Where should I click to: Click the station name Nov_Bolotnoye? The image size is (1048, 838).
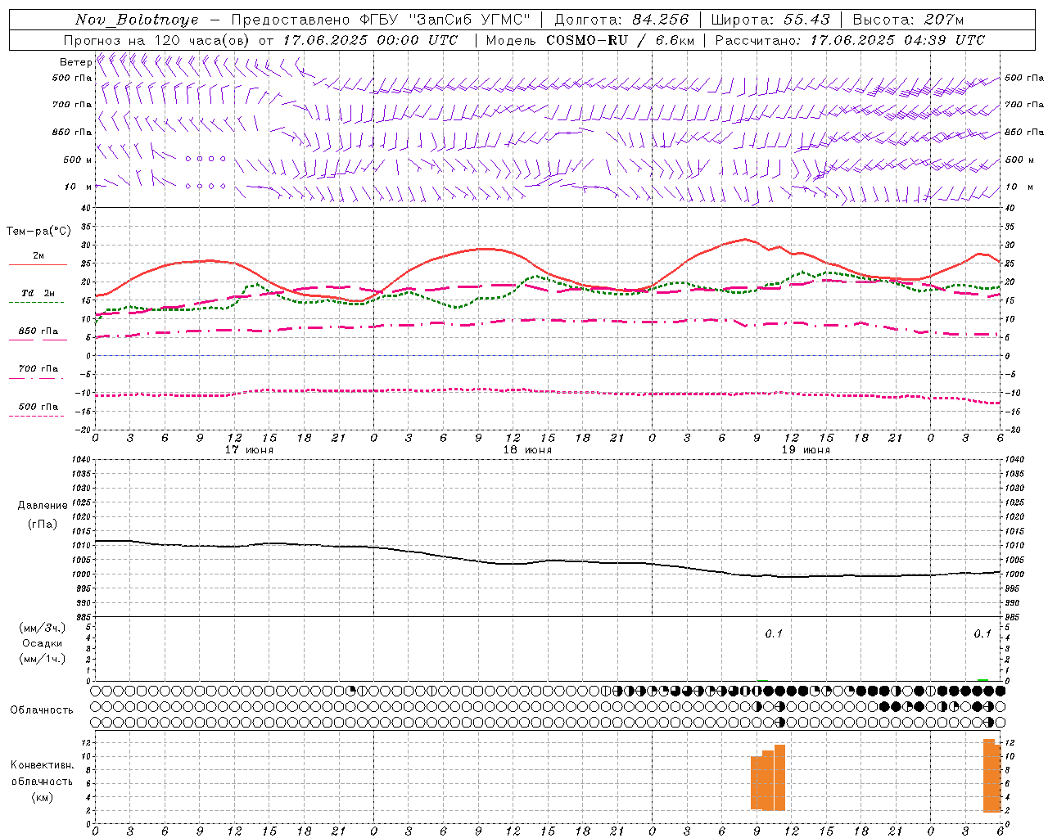137,20
